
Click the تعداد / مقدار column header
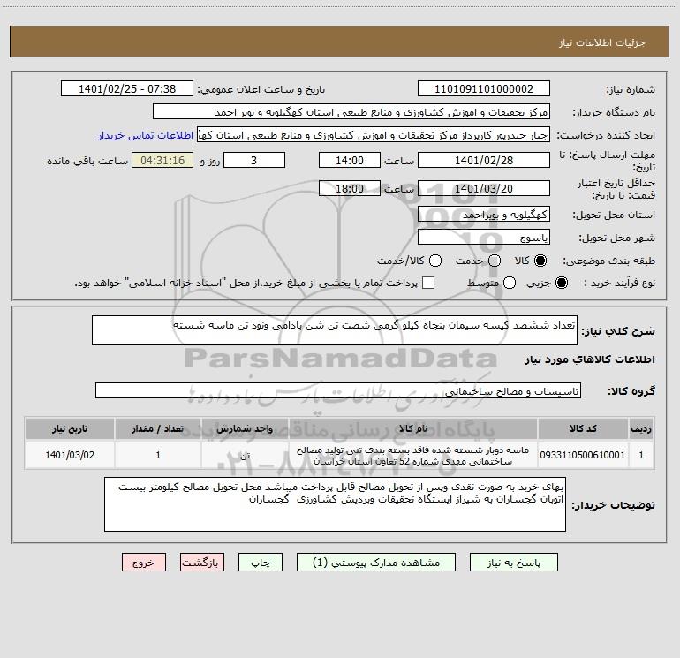tap(158, 428)
